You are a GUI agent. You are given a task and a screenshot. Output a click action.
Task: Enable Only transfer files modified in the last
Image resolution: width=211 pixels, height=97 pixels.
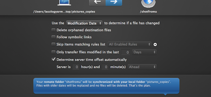(54, 52)
